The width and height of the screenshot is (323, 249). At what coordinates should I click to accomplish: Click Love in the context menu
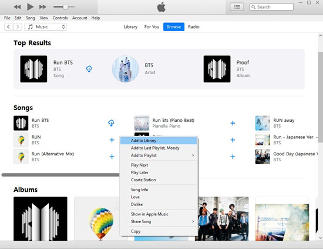click(x=159, y=197)
